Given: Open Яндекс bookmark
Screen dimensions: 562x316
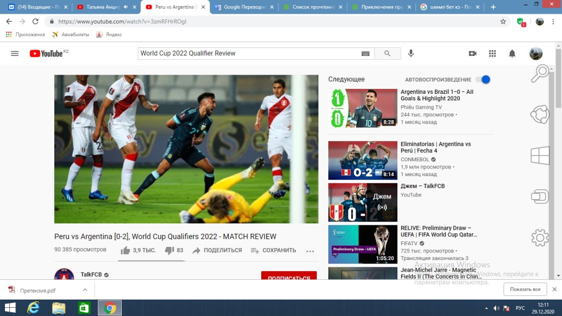Looking at the screenshot, I should (x=109, y=35).
